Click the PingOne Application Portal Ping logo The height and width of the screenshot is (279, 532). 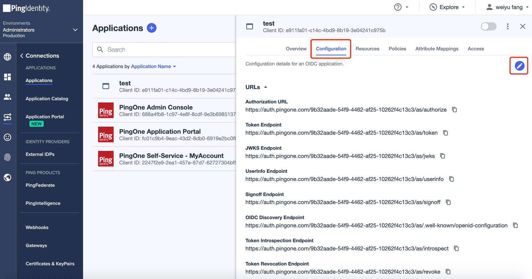(x=106, y=135)
